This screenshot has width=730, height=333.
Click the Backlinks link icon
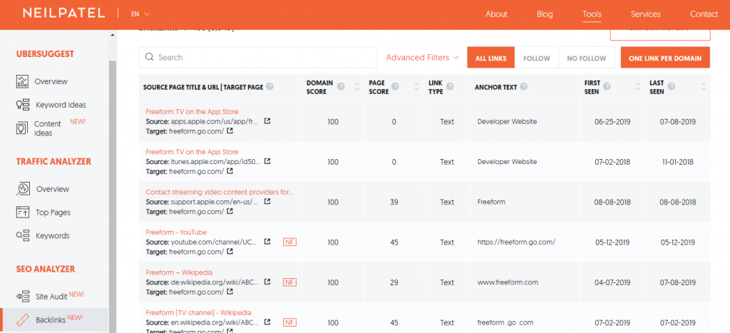click(x=23, y=320)
